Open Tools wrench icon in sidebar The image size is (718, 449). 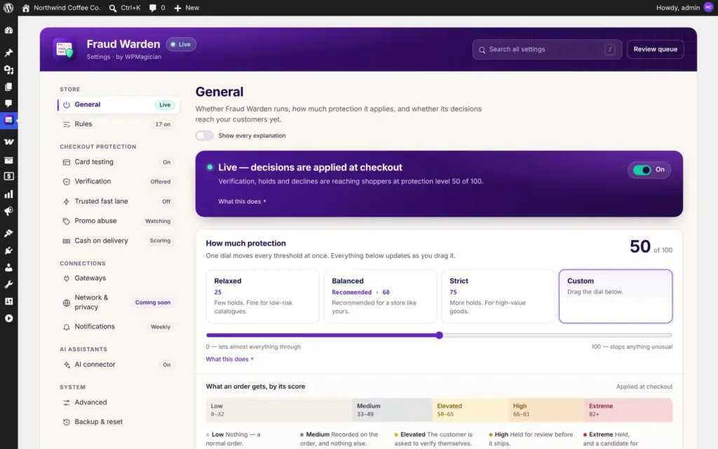(8, 285)
